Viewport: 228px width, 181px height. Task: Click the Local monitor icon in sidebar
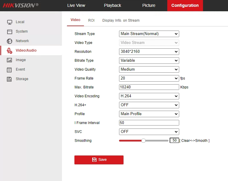click(10, 22)
